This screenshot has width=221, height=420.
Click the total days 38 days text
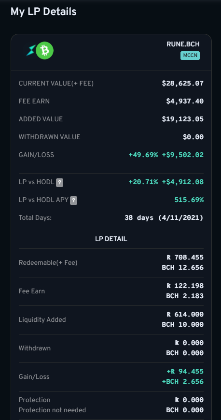point(139,218)
